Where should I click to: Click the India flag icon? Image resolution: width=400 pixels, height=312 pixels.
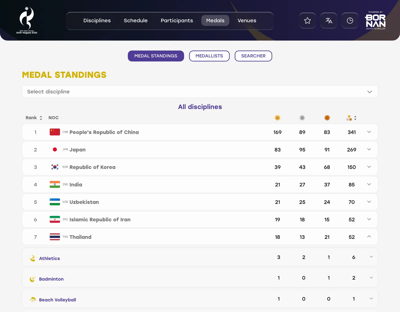click(x=55, y=184)
